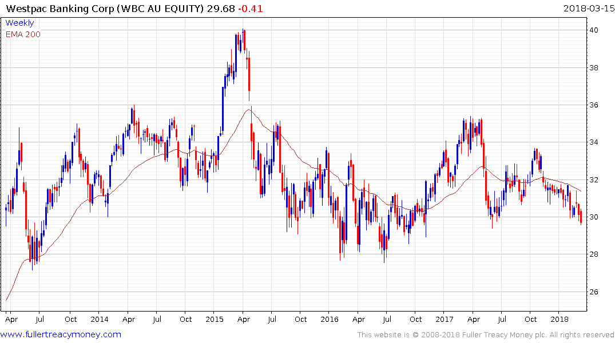Select the 2017 date axis label

click(x=444, y=319)
